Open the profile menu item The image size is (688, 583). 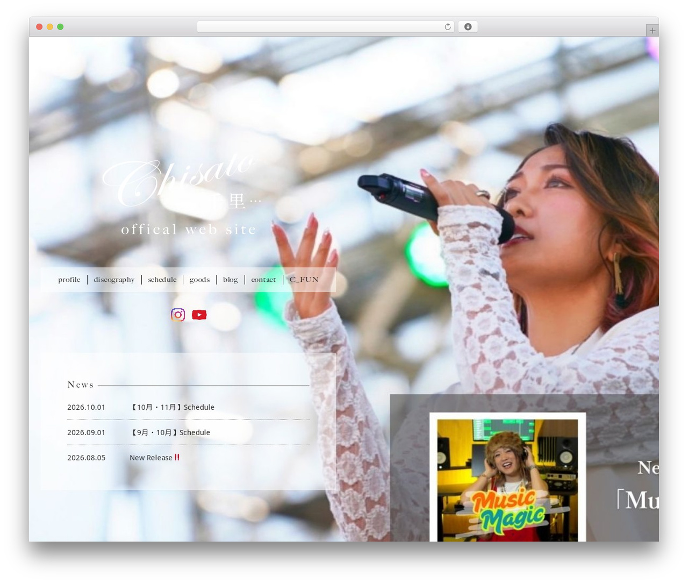tap(69, 280)
